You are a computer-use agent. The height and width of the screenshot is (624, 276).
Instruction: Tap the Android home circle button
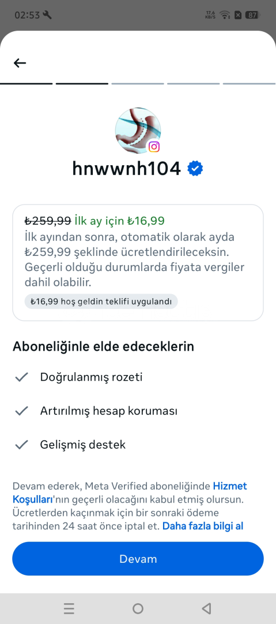[138, 608]
